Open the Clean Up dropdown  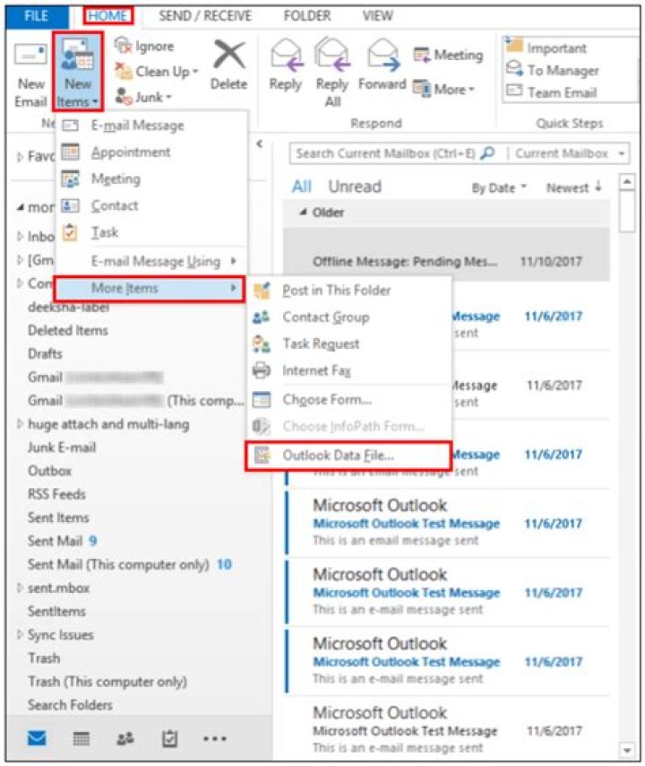156,72
